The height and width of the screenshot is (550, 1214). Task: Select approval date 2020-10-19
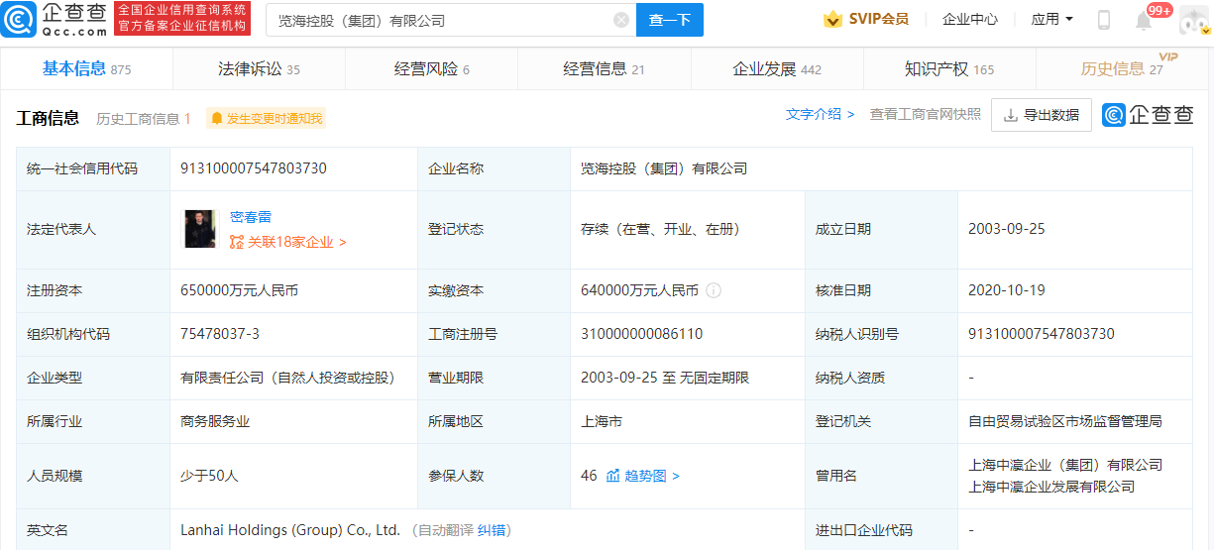point(1007,290)
